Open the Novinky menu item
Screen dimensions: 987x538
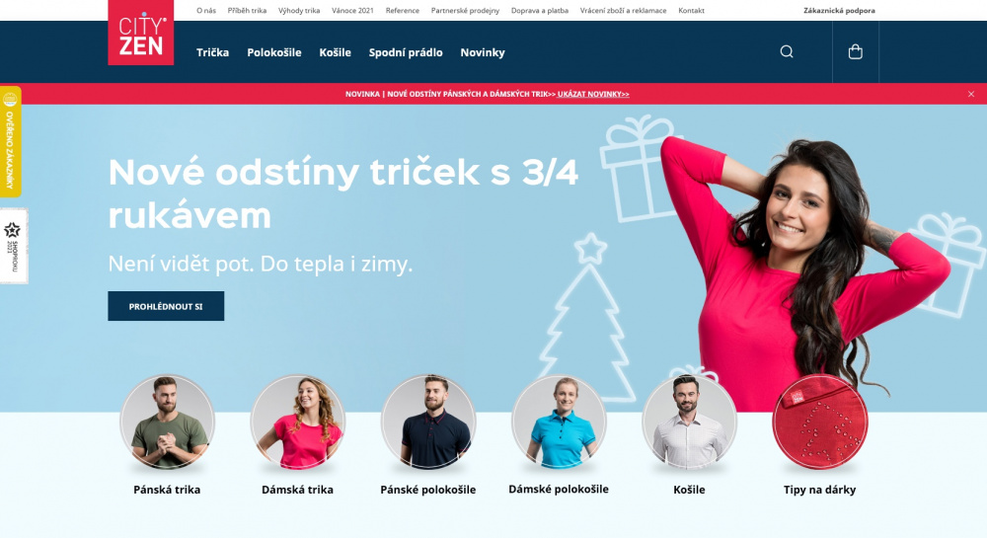483,52
